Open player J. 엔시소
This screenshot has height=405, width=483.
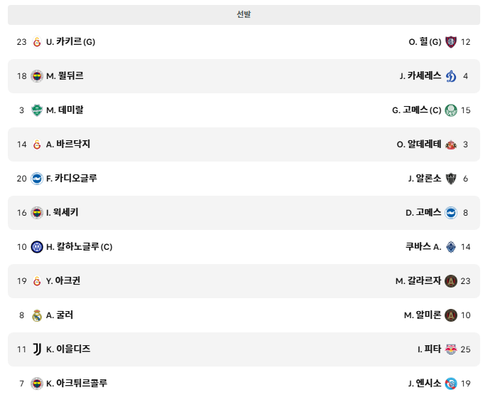tap(425, 384)
